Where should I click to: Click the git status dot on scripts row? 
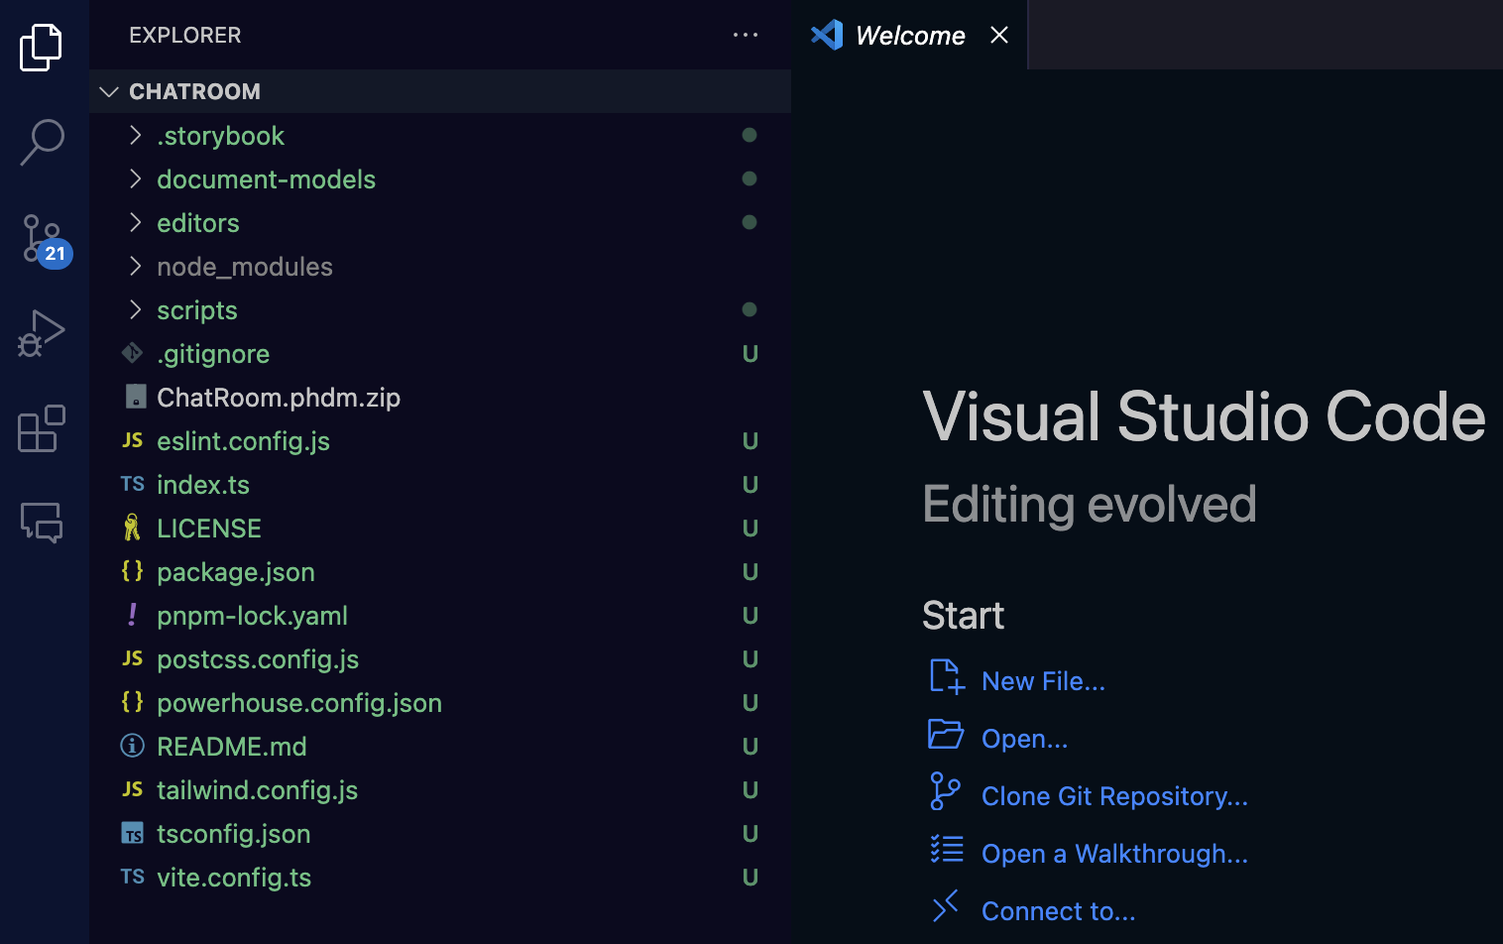pyautogui.click(x=750, y=309)
